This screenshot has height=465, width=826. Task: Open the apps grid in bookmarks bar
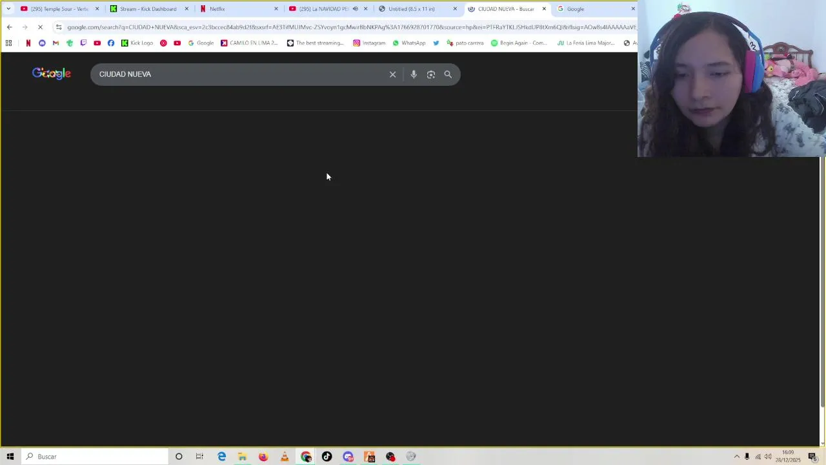coord(8,43)
